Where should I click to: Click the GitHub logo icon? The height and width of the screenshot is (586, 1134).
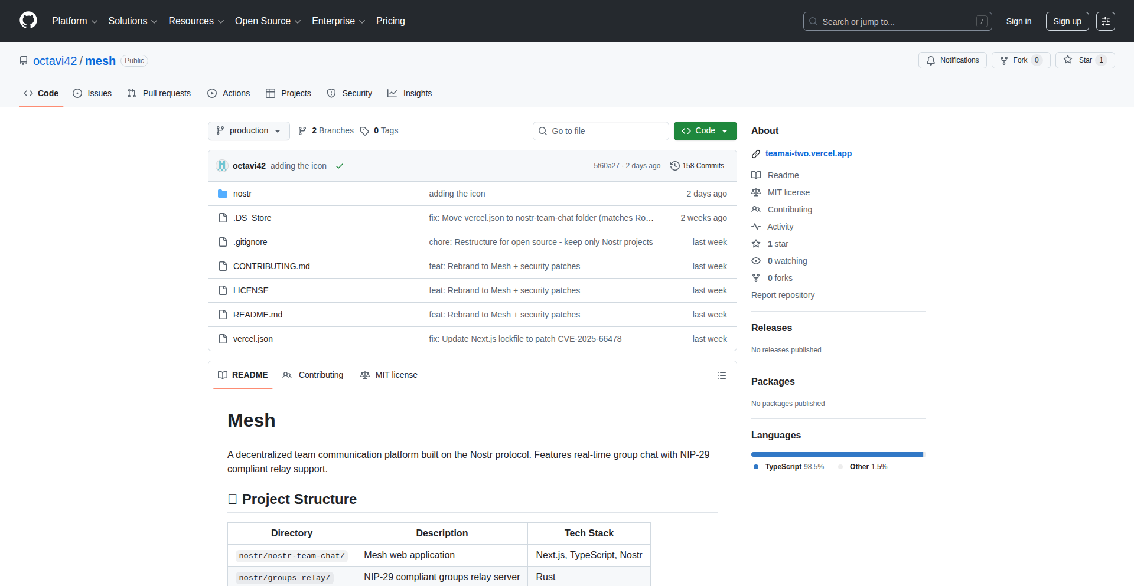point(28,21)
